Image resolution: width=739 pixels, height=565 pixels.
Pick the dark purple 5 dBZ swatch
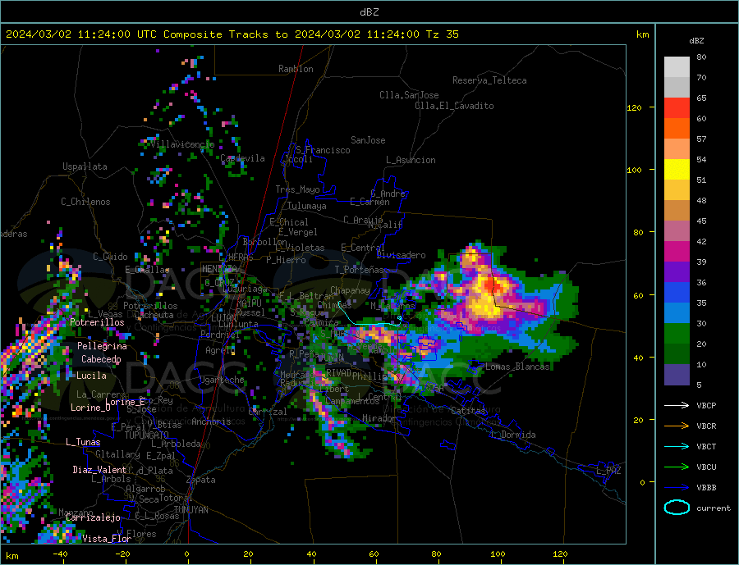(677, 375)
